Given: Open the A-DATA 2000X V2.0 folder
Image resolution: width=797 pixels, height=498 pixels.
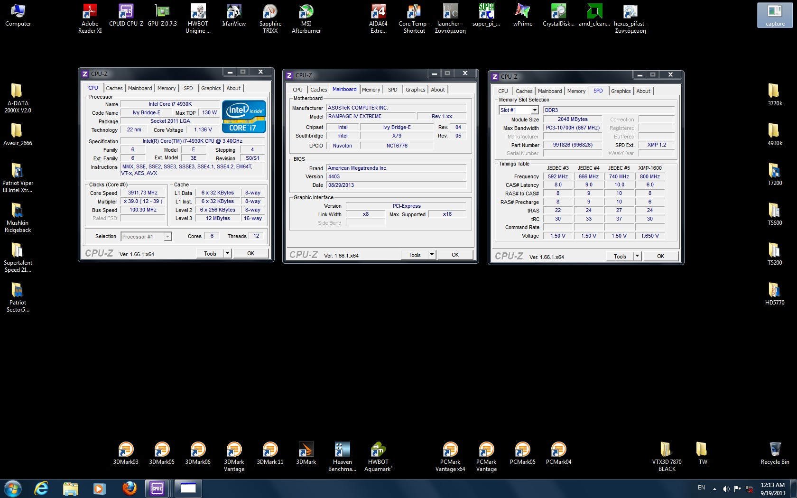Looking at the screenshot, I should tap(18, 98).
